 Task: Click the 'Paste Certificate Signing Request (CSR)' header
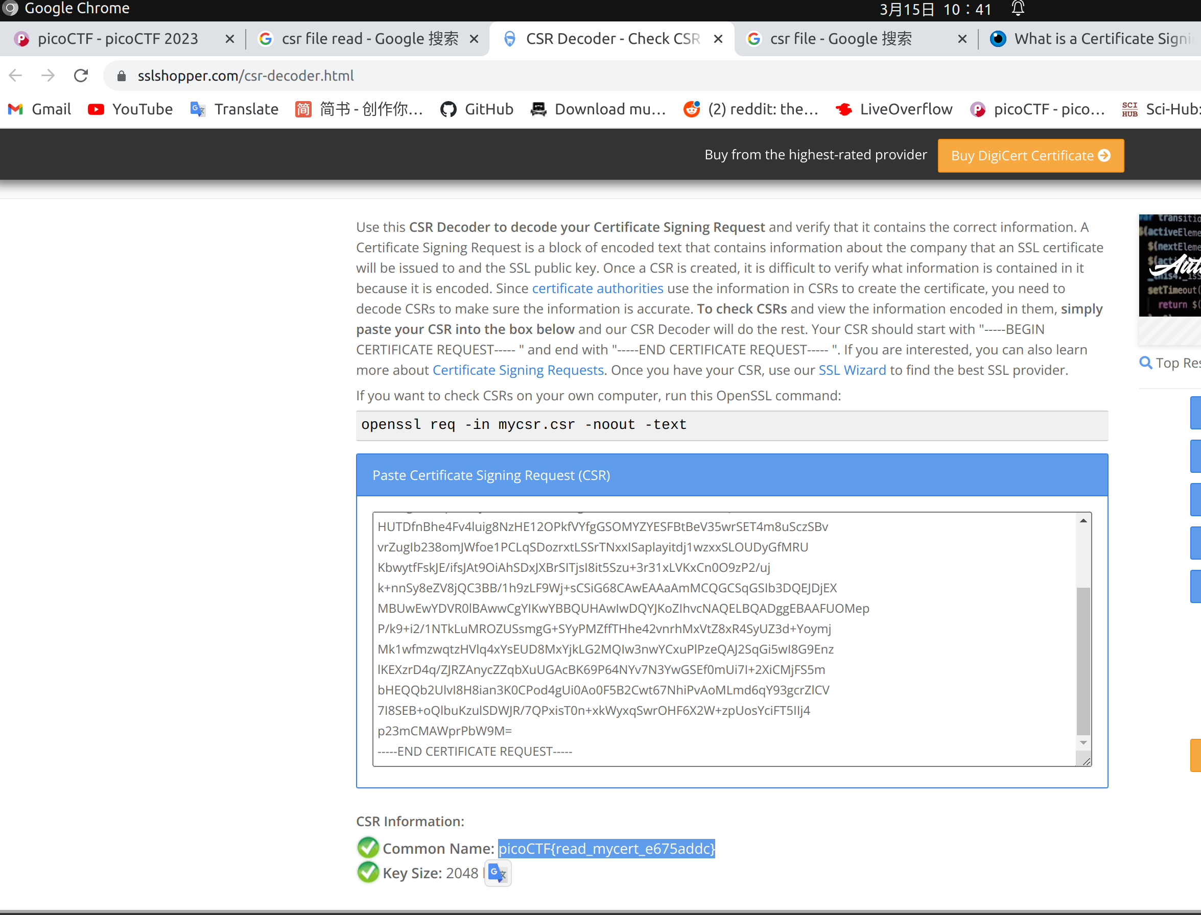(x=732, y=475)
